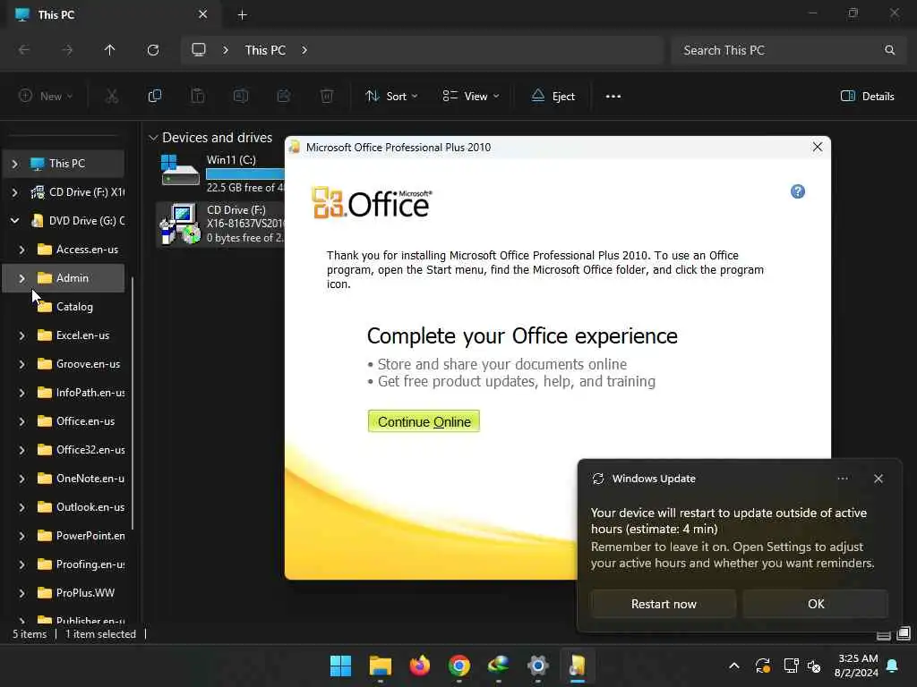Expand CD Drive (F:) tree node
Viewport: 917px width, 687px height.
(14, 192)
